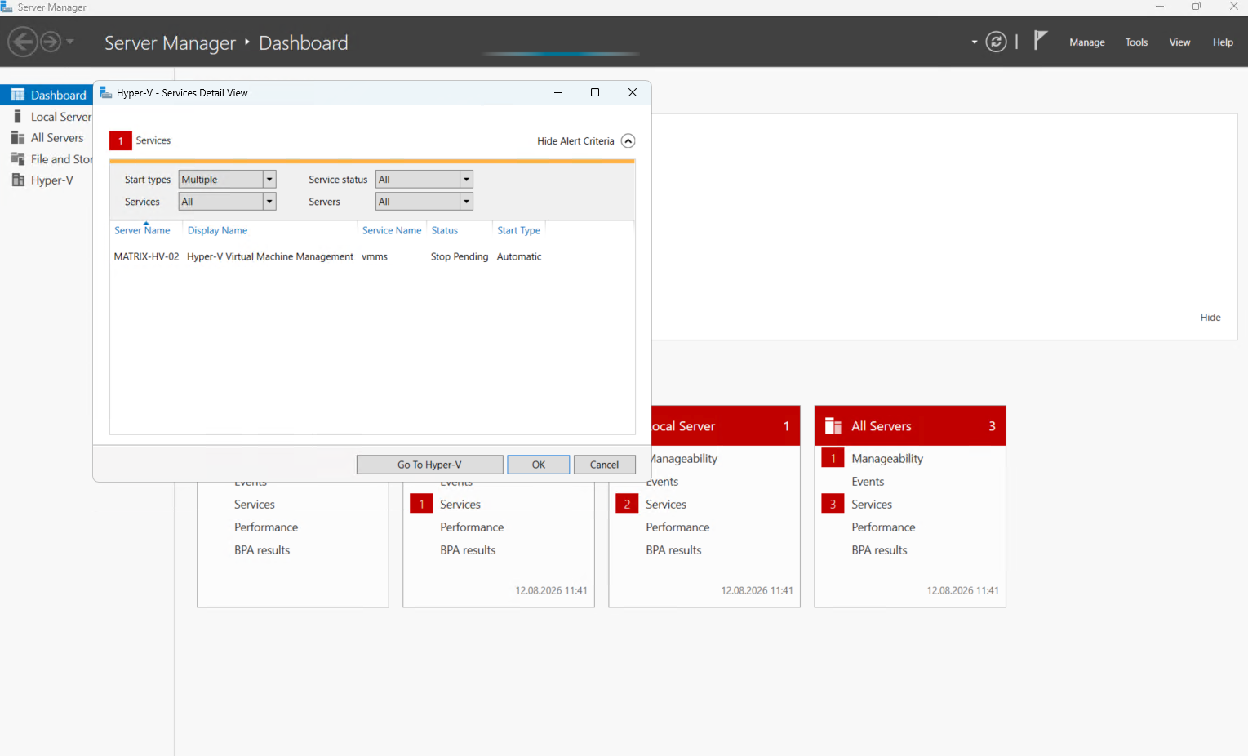The width and height of the screenshot is (1248, 756).
Task: Click the Automatic start type cell
Action: point(519,256)
